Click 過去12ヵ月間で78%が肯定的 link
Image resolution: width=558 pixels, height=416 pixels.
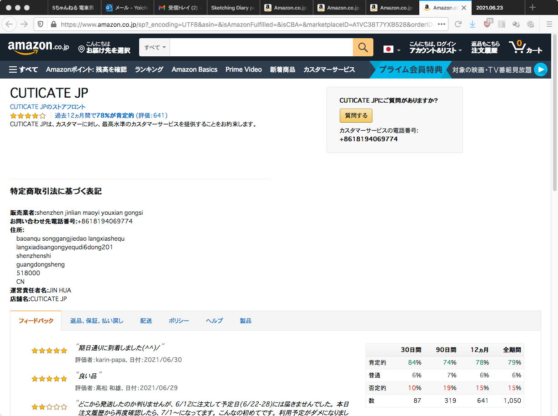pos(94,115)
